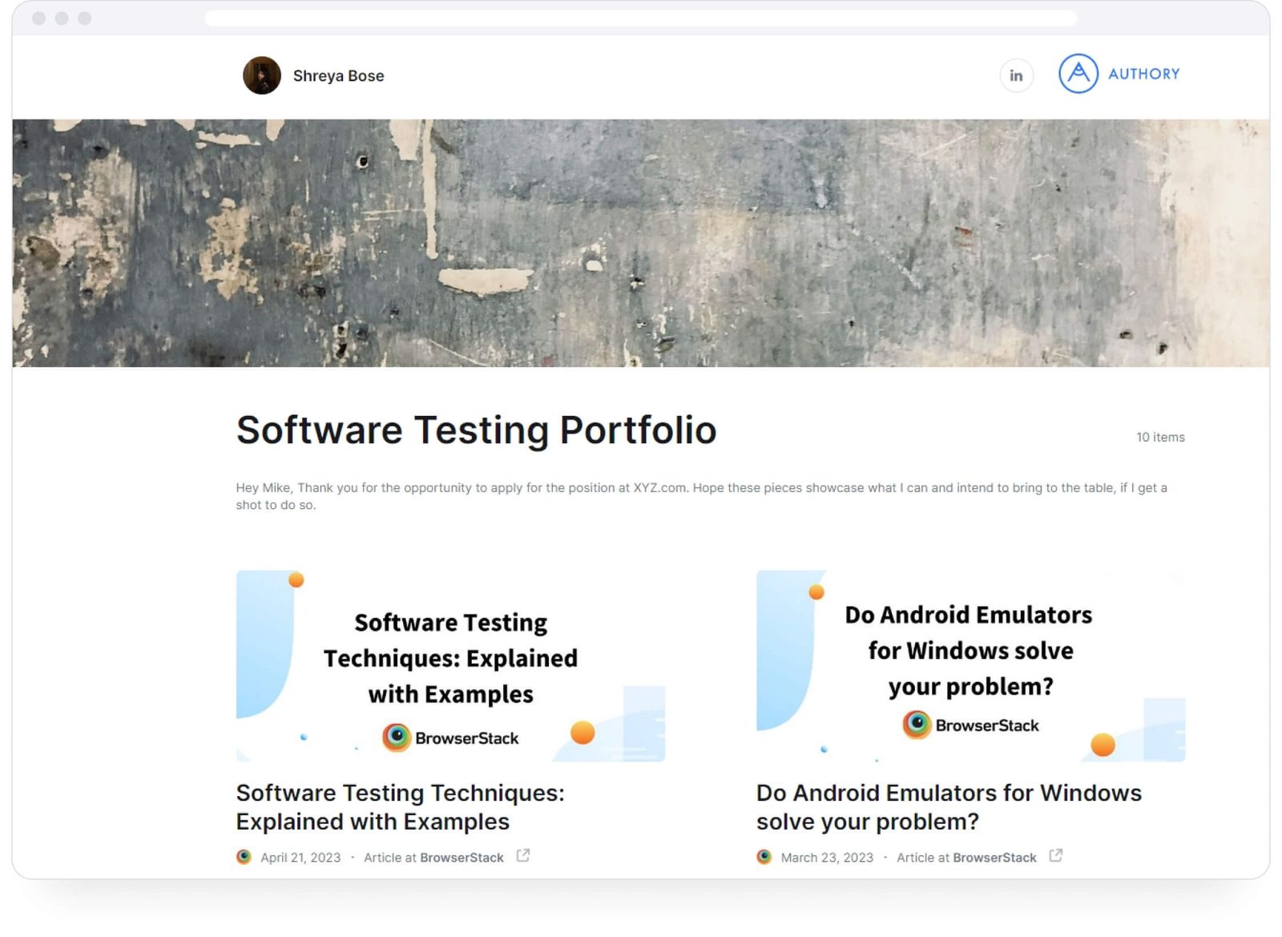Open the external link icon on first article
This screenshot has height=937, width=1282.
click(522, 856)
